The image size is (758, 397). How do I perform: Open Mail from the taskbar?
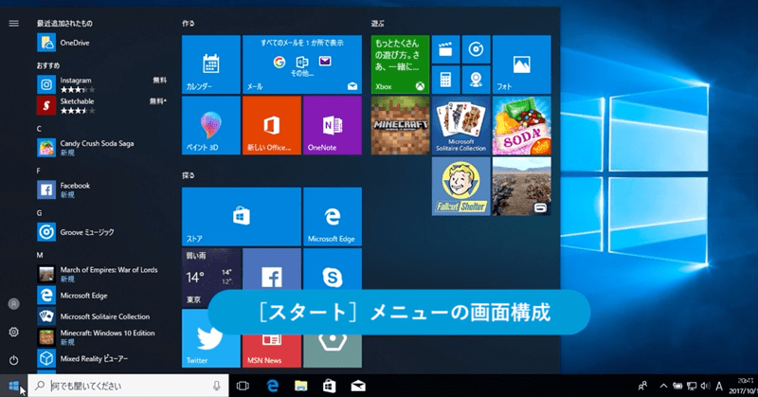(x=358, y=386)
